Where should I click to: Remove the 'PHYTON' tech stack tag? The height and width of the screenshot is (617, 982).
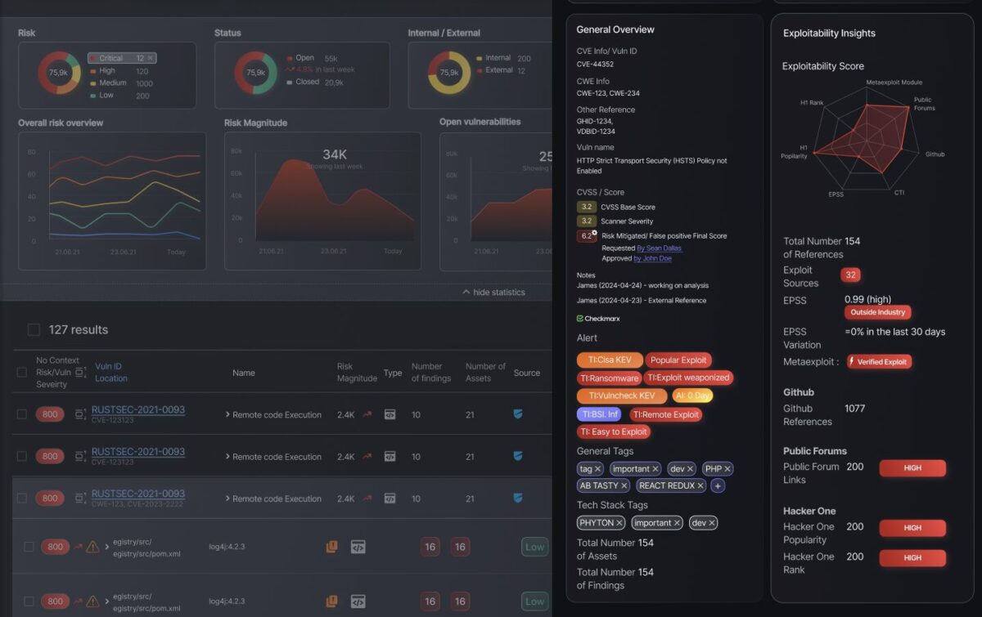coord(619,523)
